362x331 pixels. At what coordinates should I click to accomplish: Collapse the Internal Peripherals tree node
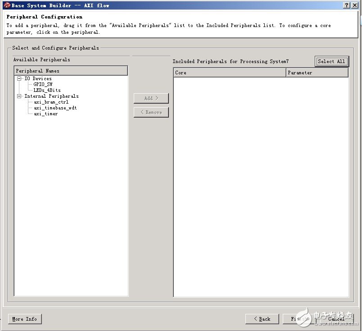point(19,96)
